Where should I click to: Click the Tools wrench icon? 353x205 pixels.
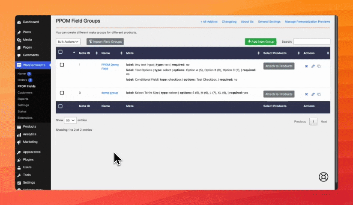pos(19,175)
